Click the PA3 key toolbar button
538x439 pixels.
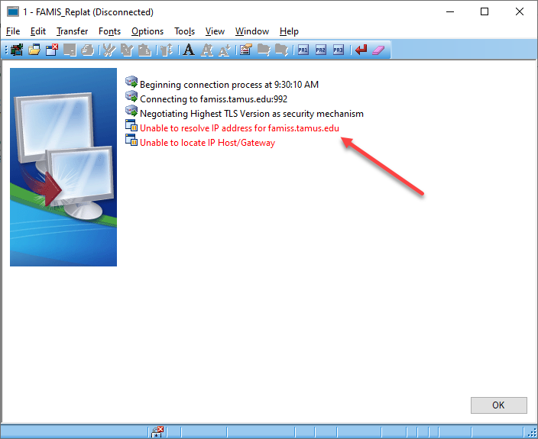coord(339,50)
